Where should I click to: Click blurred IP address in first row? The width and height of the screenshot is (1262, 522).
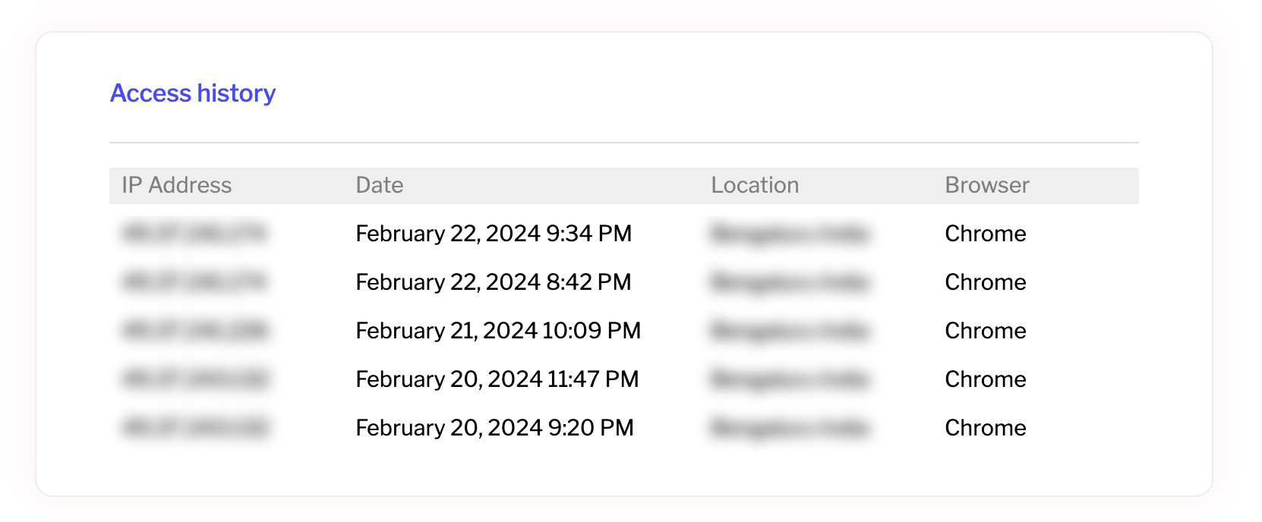click(x=194, y=234)
